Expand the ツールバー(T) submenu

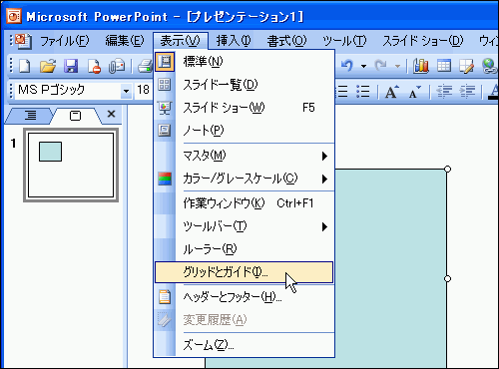click(x=244, y=226)
